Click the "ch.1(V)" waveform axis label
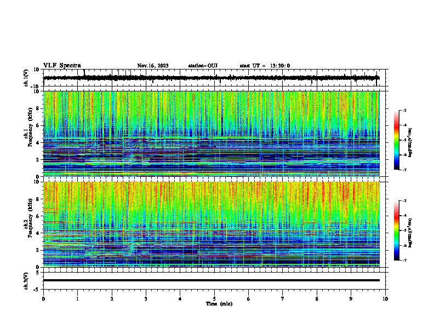 (26, 78)
